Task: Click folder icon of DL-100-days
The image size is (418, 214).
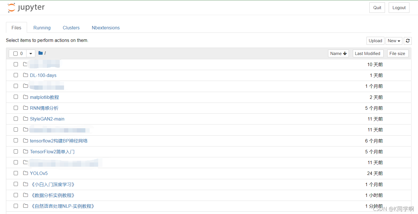Action: point(26,75)
